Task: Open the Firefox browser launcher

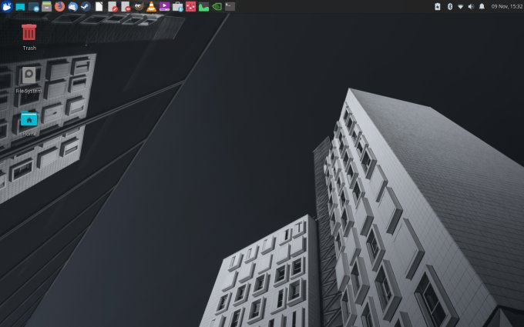Action: pos(59,6)
